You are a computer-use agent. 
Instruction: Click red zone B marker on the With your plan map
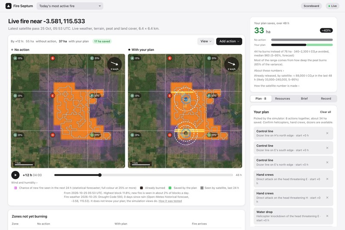tap(170, 58)
